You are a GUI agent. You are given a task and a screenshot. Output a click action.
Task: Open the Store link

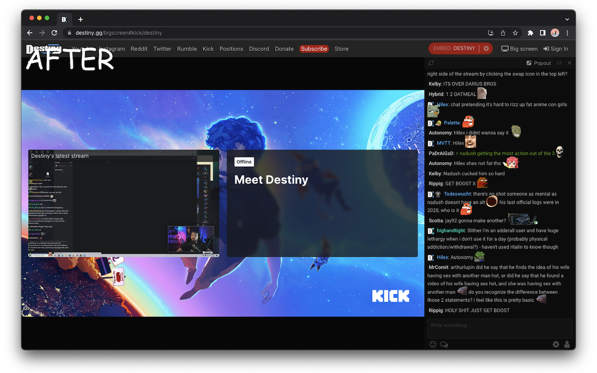pos(341,48)
